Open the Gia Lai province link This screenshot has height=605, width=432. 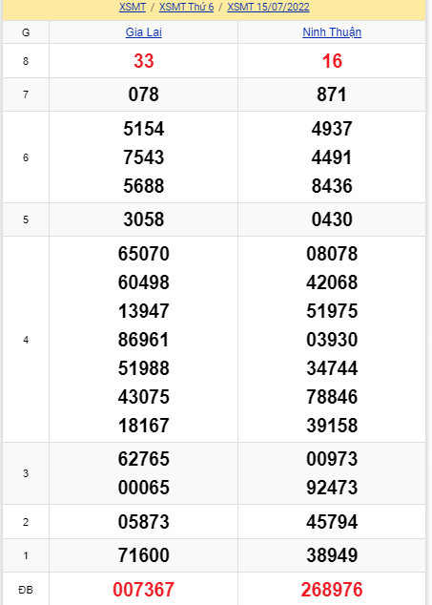(143, 32)
